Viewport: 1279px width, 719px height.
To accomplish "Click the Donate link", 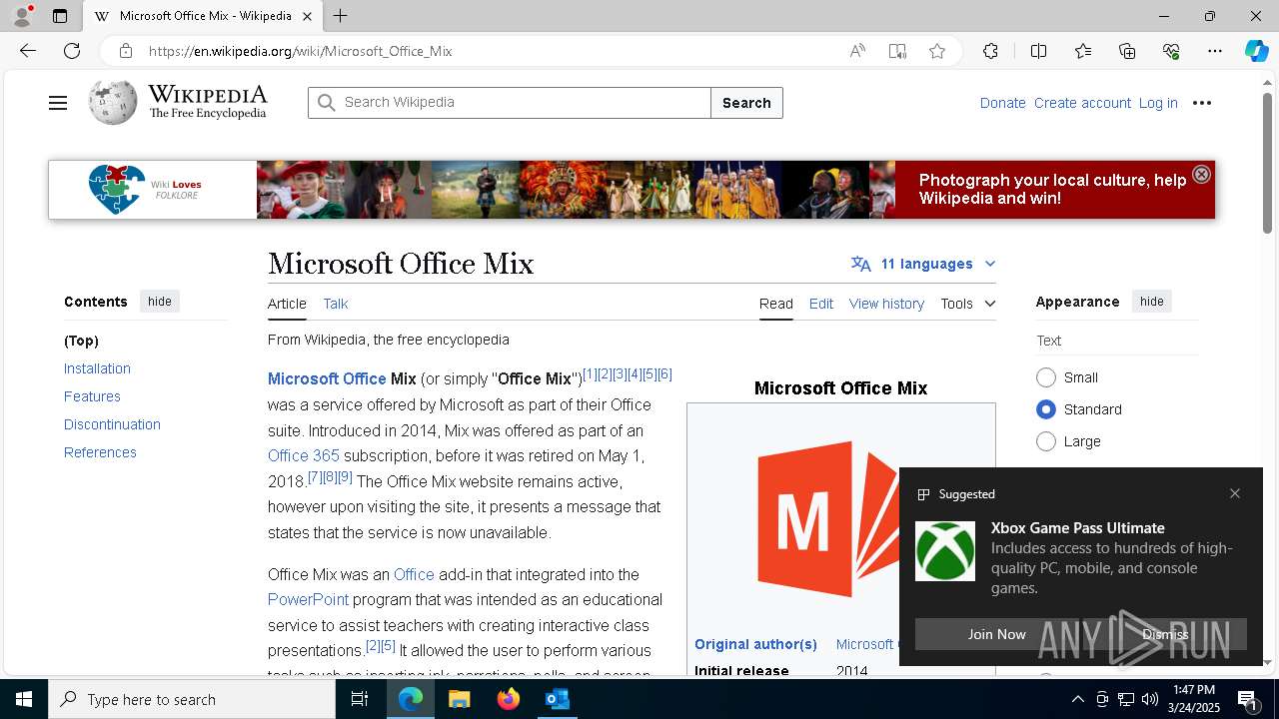I will (x=1002, y=103).
